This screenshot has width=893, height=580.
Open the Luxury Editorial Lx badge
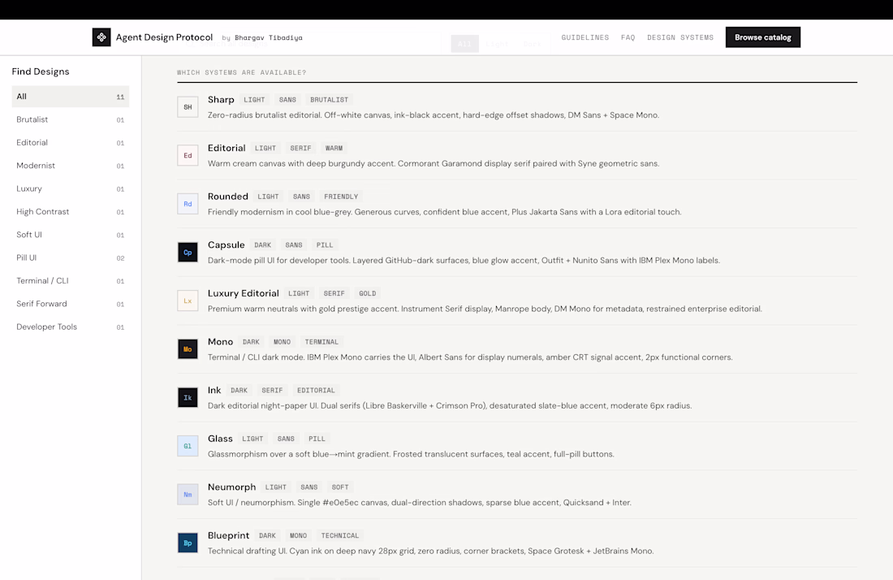pyautogui.click(x=188, y=301)
